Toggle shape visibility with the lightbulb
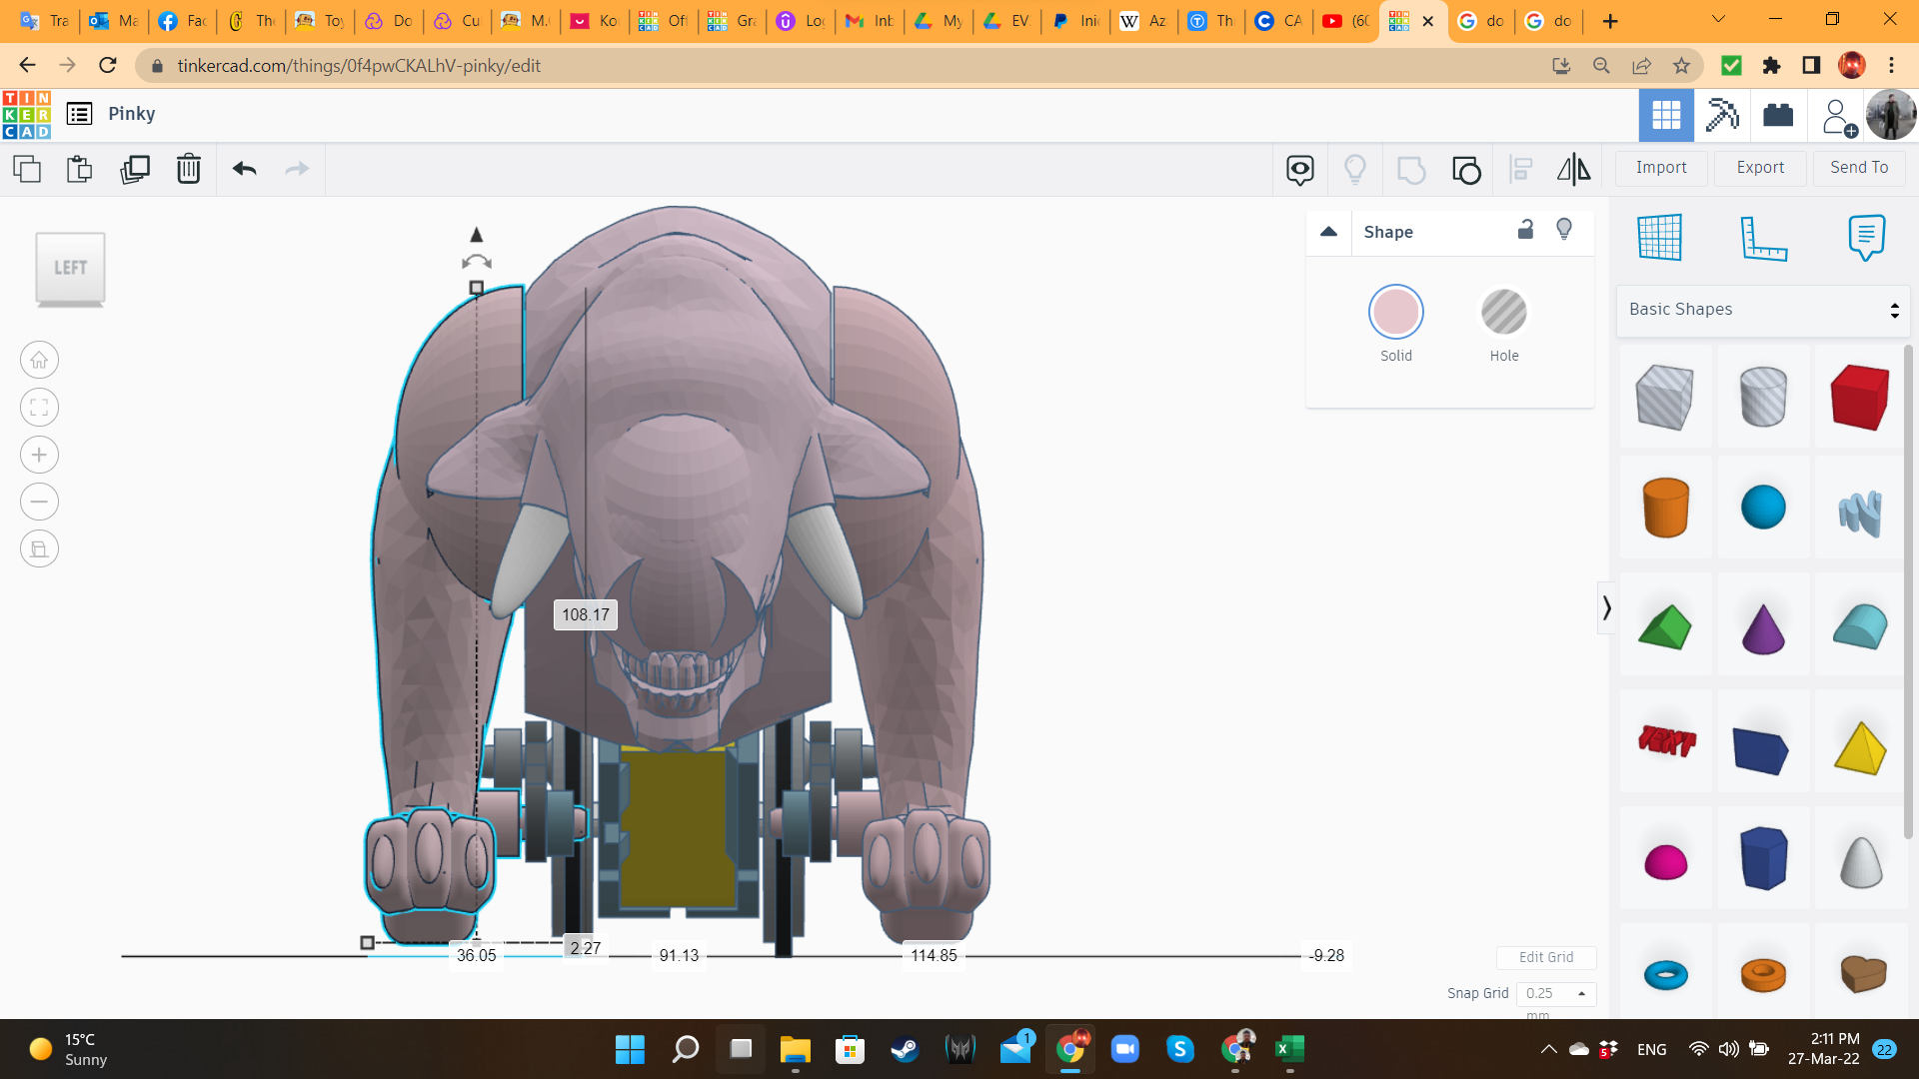 1564,230
